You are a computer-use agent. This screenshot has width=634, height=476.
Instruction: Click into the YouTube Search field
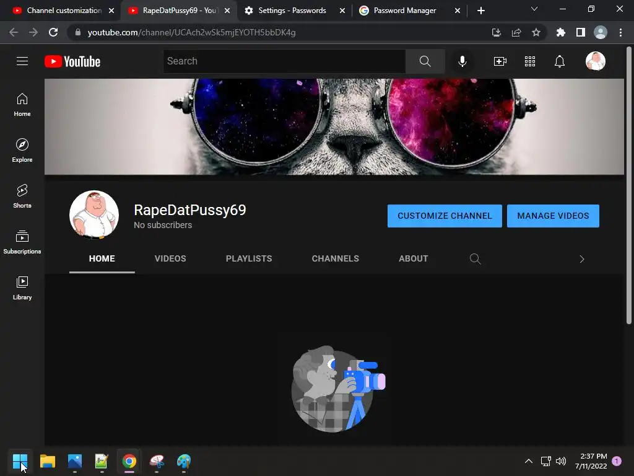coord(284,61)
